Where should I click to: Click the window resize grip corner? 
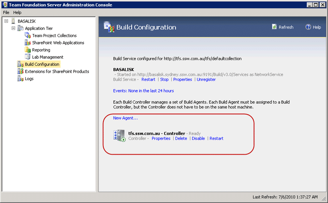click(x=324, y=199)
